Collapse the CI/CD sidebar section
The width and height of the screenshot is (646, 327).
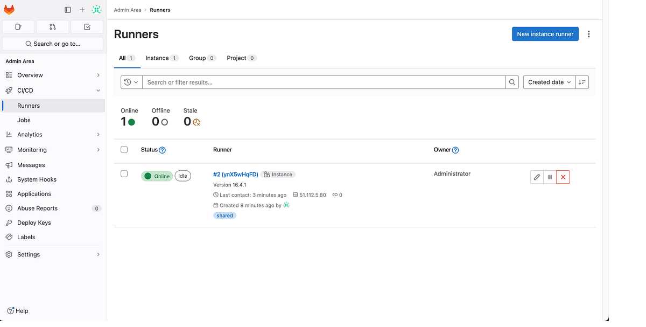click(98, 90)
